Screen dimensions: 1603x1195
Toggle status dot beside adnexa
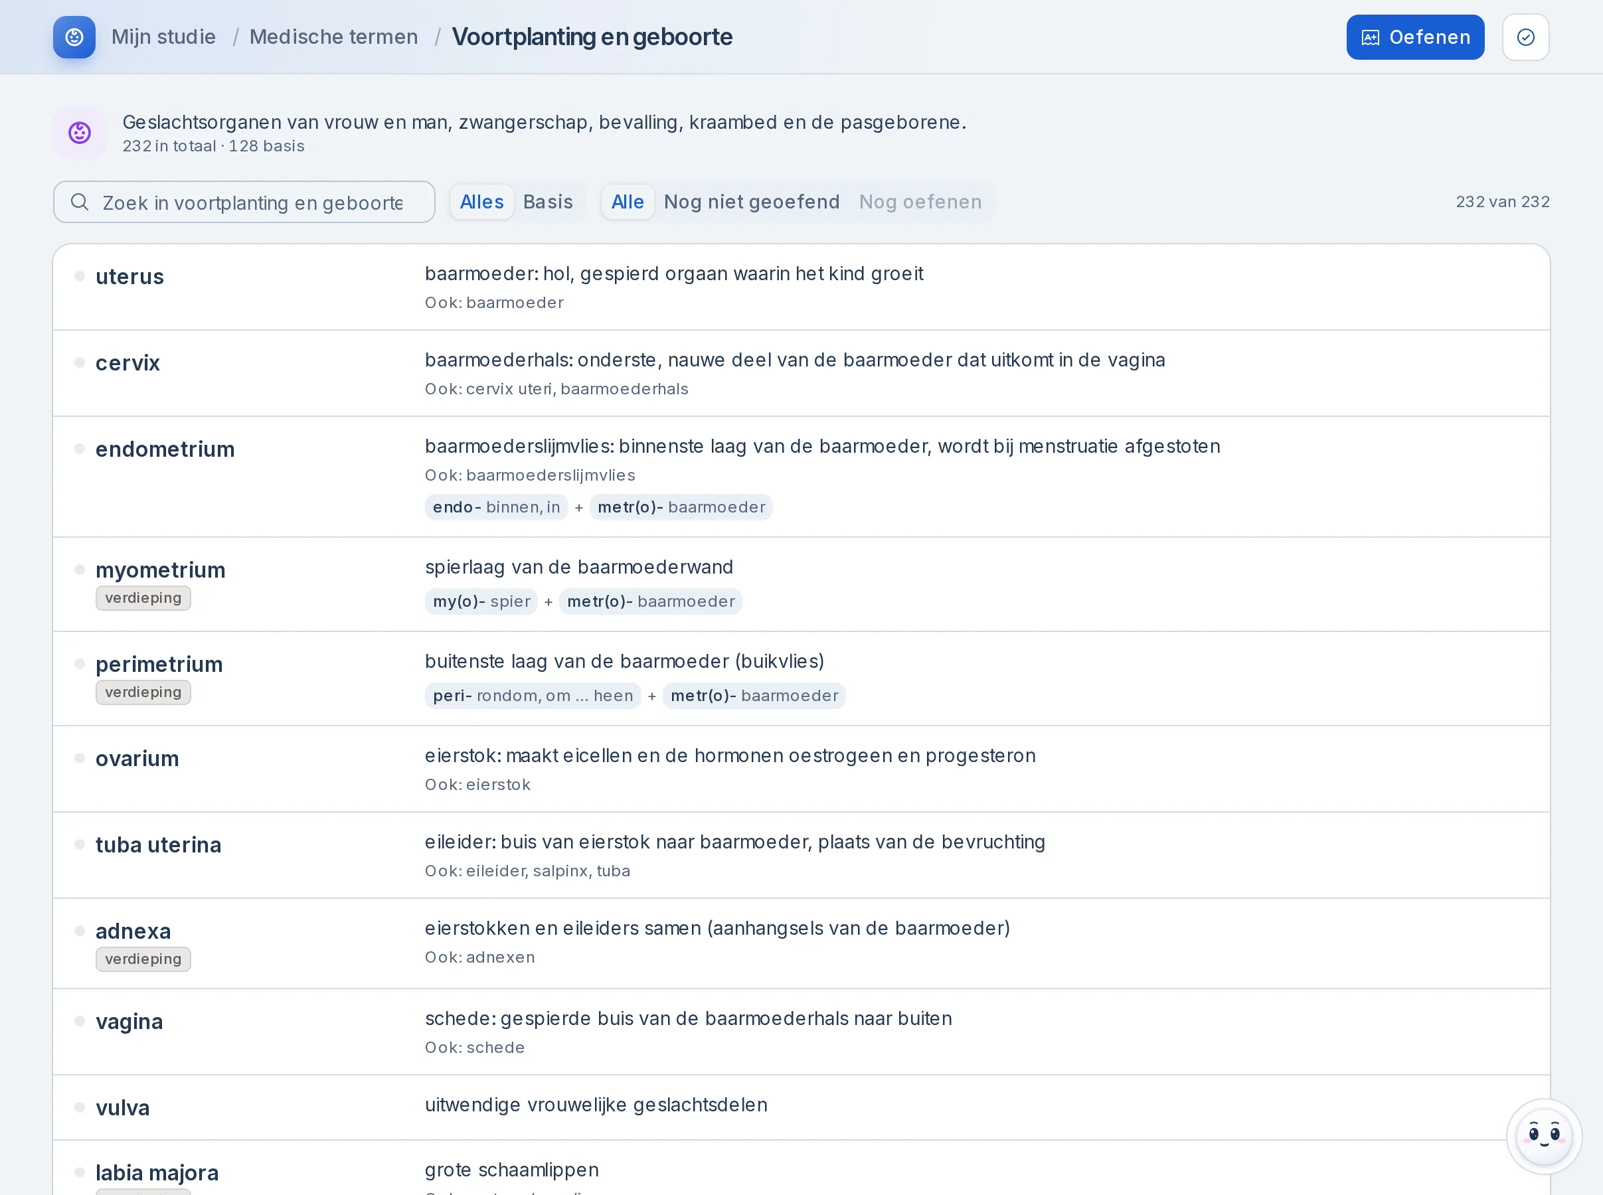coord(80,931)
